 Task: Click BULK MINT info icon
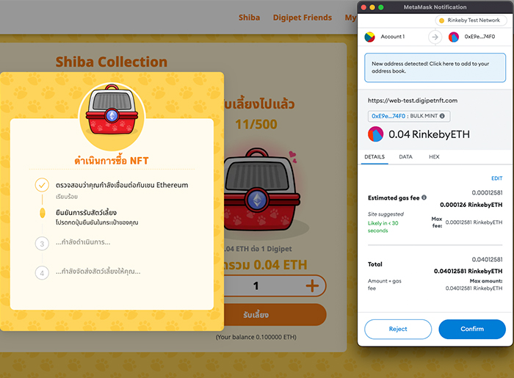tap(442, 116)
